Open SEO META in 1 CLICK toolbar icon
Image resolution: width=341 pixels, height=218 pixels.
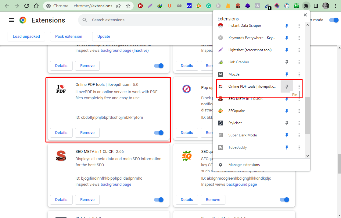[238, 6]
